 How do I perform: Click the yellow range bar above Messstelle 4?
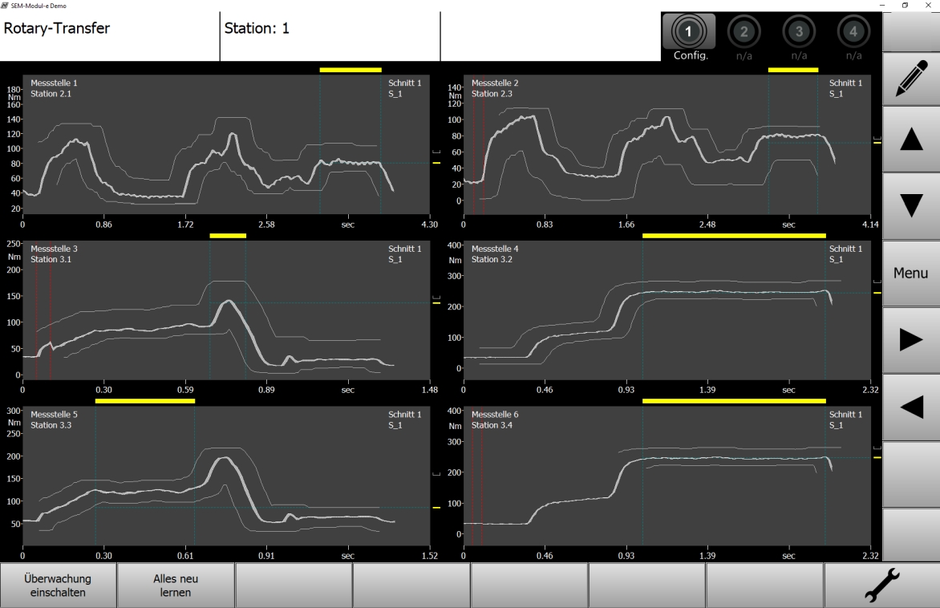734,236
